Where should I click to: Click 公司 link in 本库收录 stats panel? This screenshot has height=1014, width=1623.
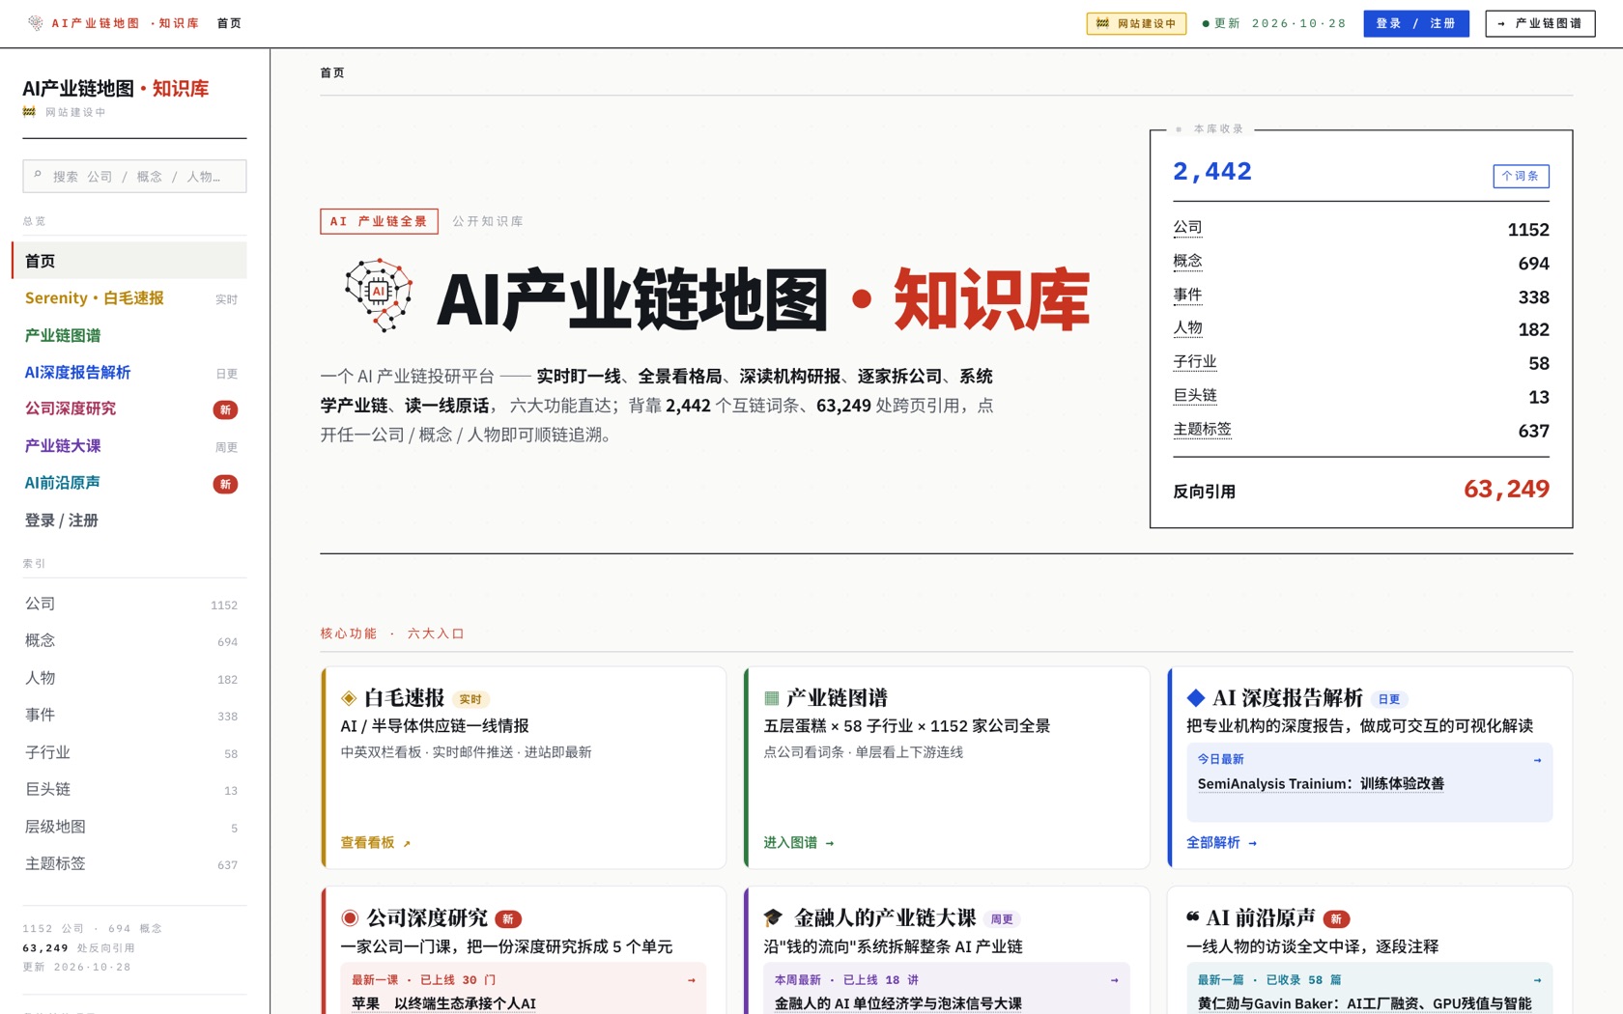tap(1187, 228)
